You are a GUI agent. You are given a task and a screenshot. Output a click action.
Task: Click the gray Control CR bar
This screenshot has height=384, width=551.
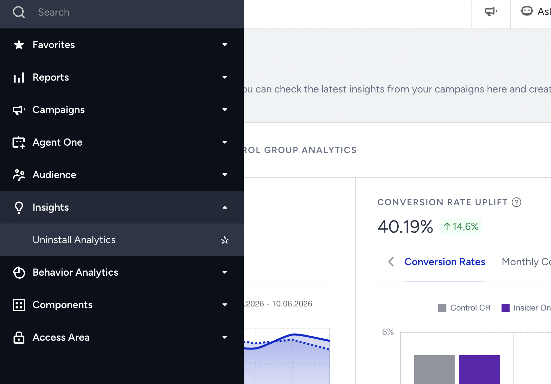[434, 369]
